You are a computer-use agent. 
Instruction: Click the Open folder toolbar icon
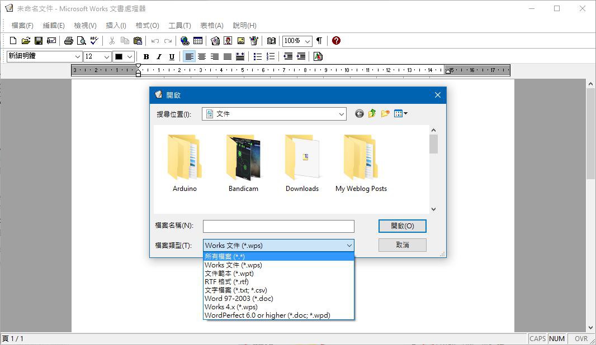[26, 41]
